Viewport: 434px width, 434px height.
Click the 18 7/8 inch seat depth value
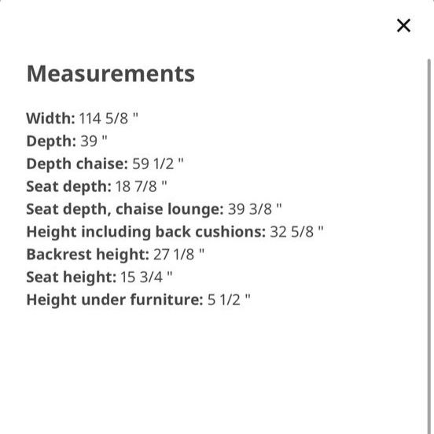(x=141, y=186)
